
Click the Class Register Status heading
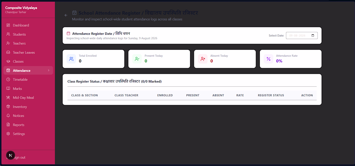point(114,82)
